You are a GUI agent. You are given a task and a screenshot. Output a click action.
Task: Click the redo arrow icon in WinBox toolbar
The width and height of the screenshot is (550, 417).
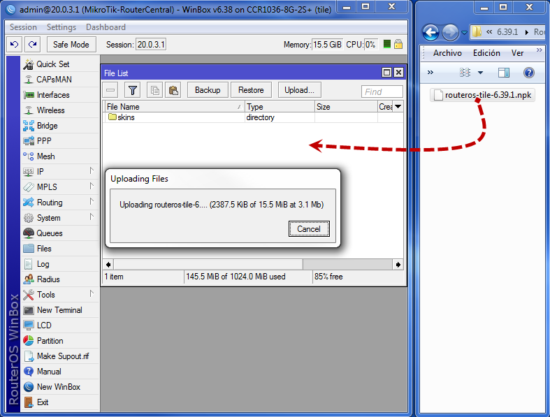33,44
